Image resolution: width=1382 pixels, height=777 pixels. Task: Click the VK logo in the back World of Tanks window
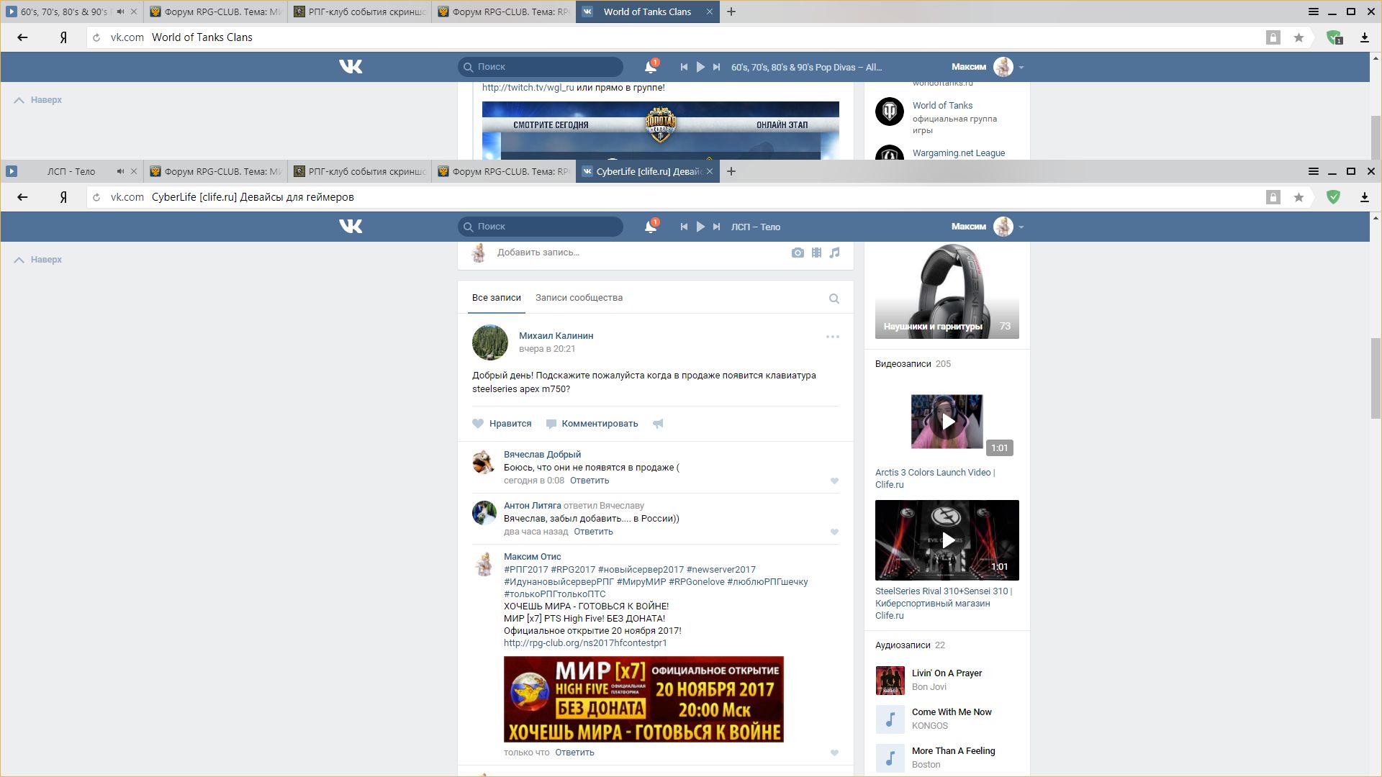351,66
